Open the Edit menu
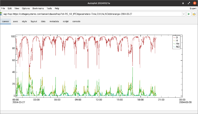This screenshot has height=114, width=198. (x=10, y=8)
